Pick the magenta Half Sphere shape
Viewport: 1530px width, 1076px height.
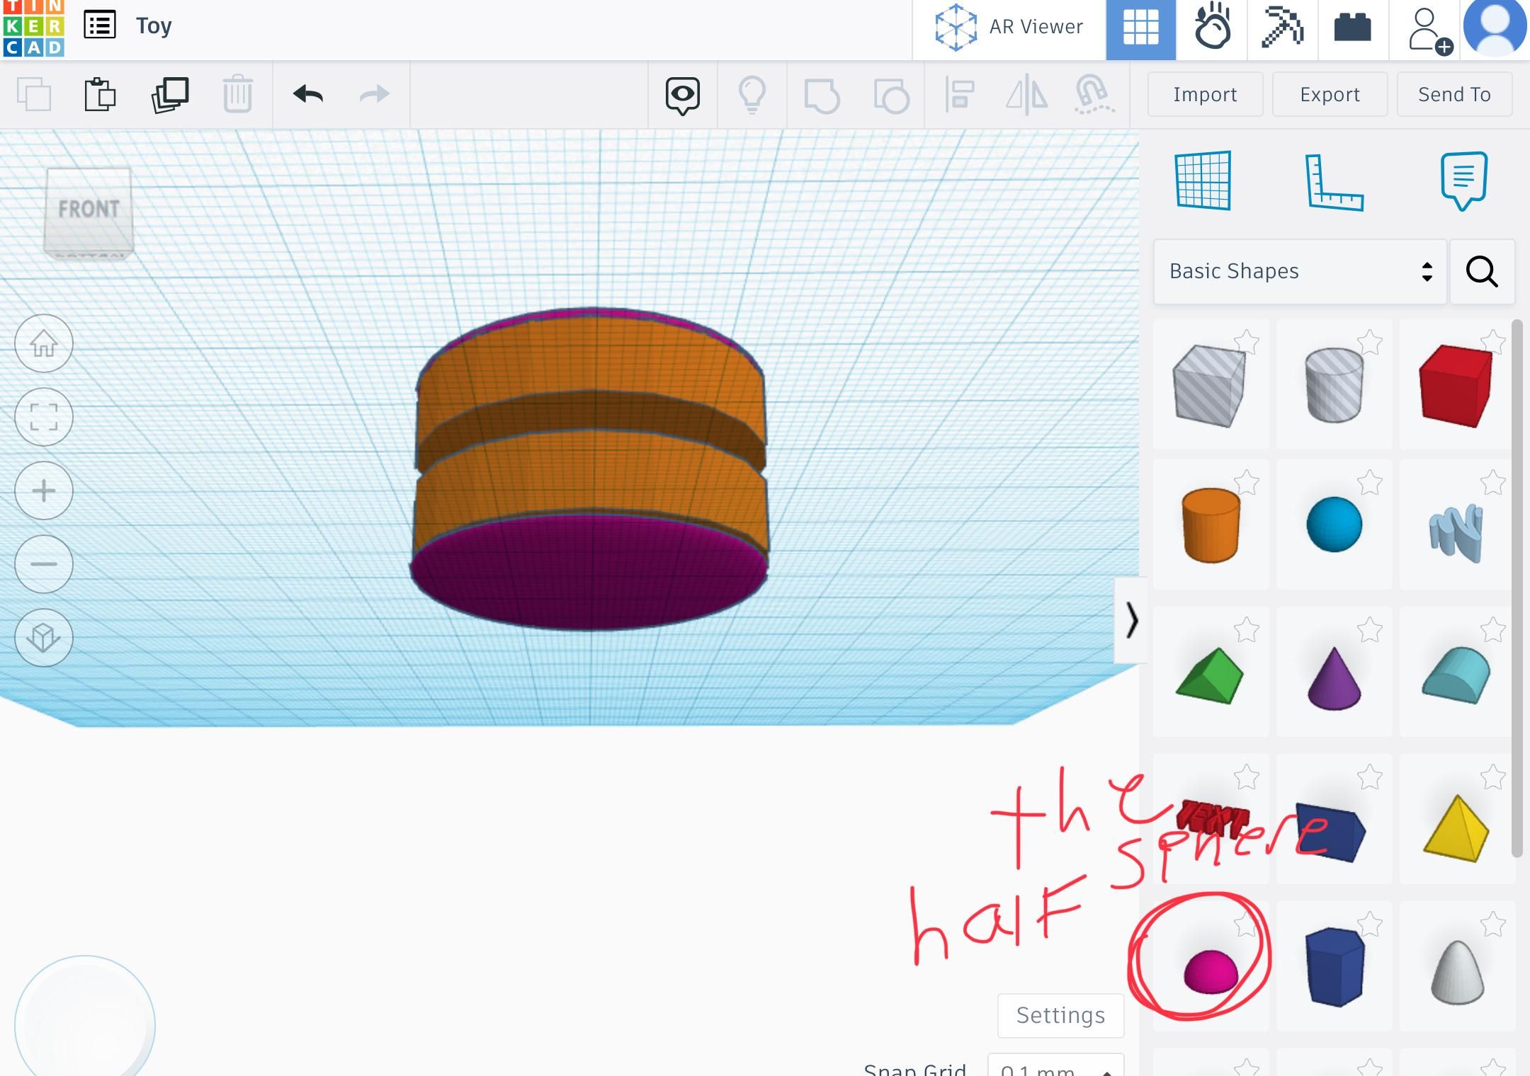coord(1211,971)
